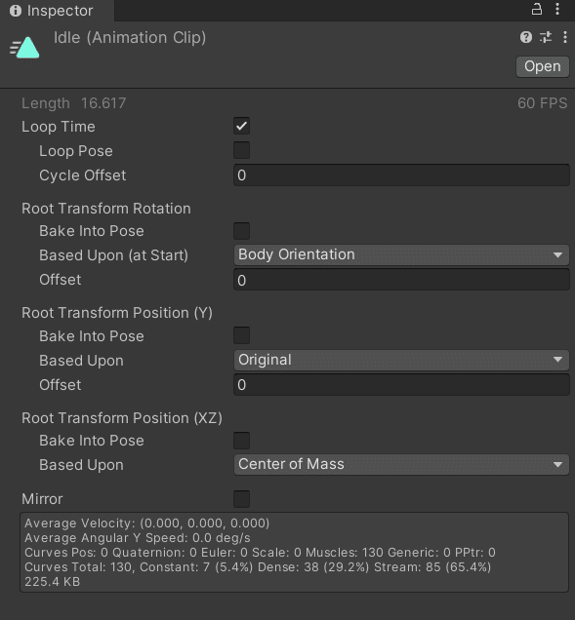Viewport: 575px width, 620px height.
Task: Open the Inspector tab options menu
Action: point(557,9)
